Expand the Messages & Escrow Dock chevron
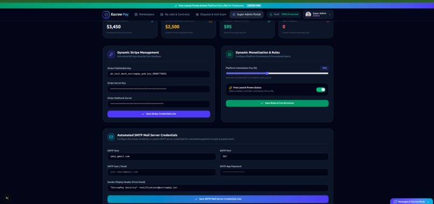 (x=428, y=202)
